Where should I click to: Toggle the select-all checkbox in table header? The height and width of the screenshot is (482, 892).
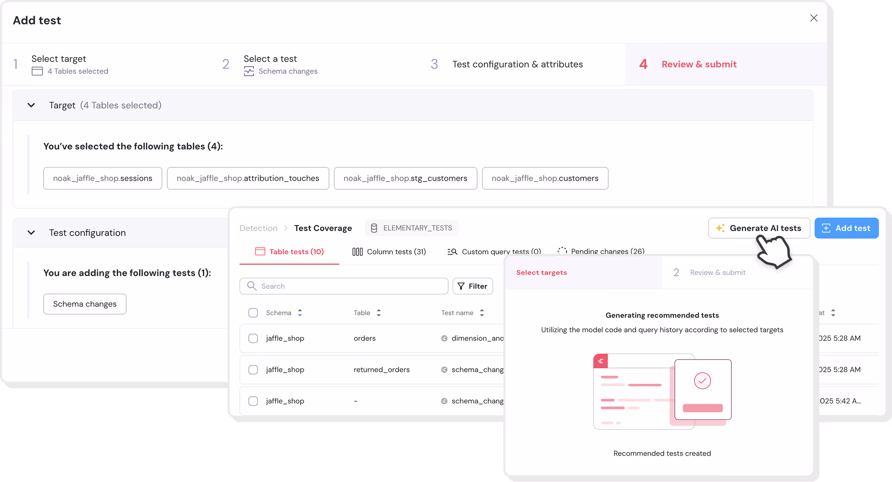pos(253,313)
